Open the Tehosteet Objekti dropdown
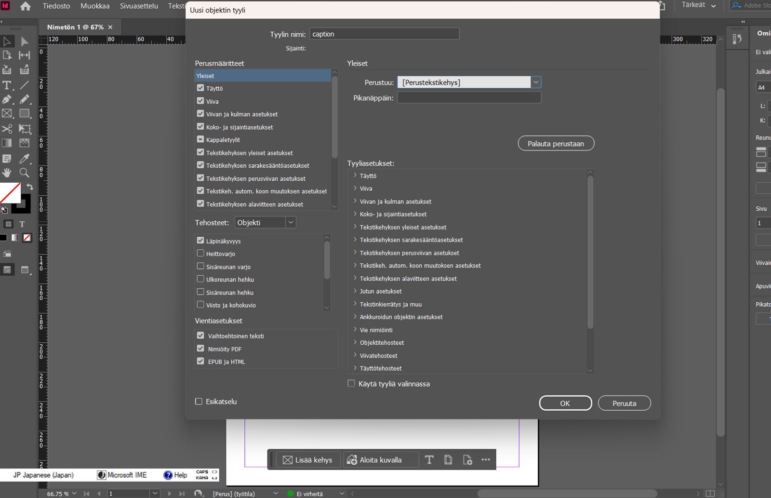 (265, 223)
